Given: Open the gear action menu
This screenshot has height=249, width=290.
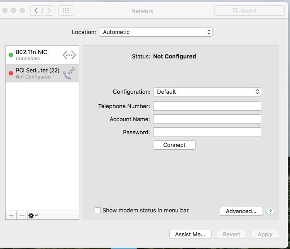Looking at the screenshot, I should (x=33, y=215).
